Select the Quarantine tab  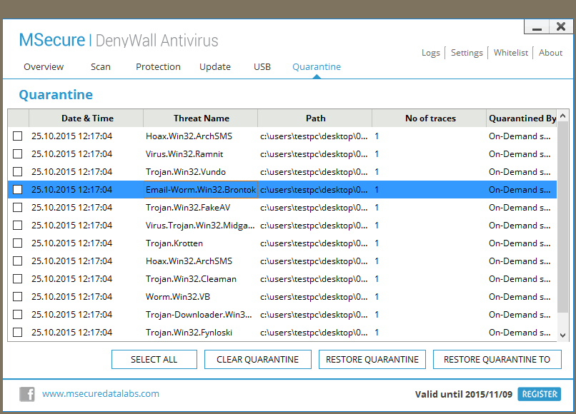(317, 67)
